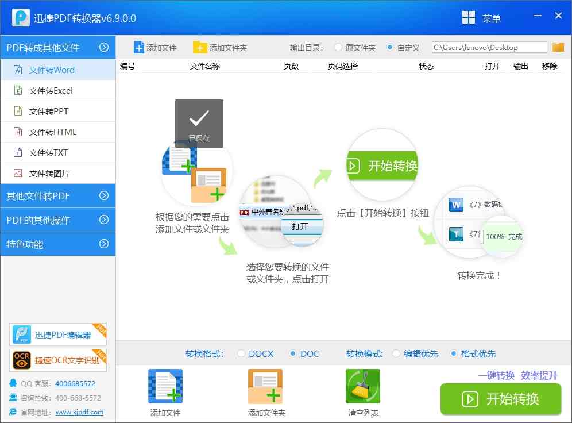Open the 捷速OCR文字识别 promo link
The width and height of the screenshot is (572, 423).
tap(58, 360)
